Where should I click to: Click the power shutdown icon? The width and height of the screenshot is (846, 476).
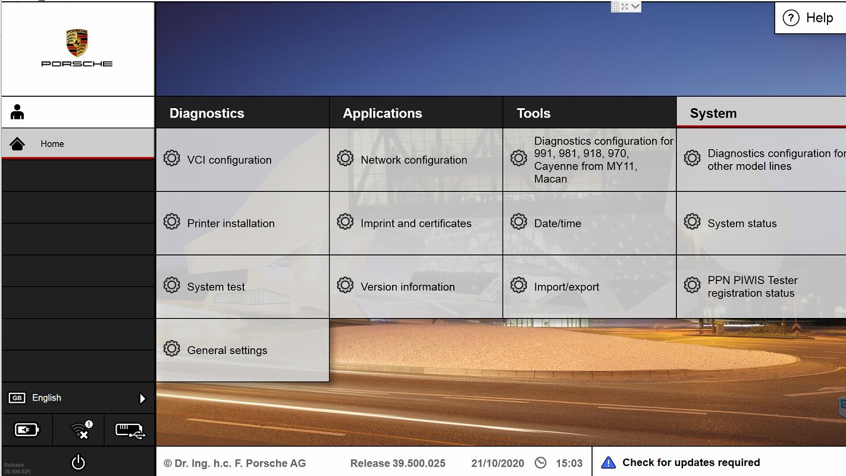click(x=79, y=462)
